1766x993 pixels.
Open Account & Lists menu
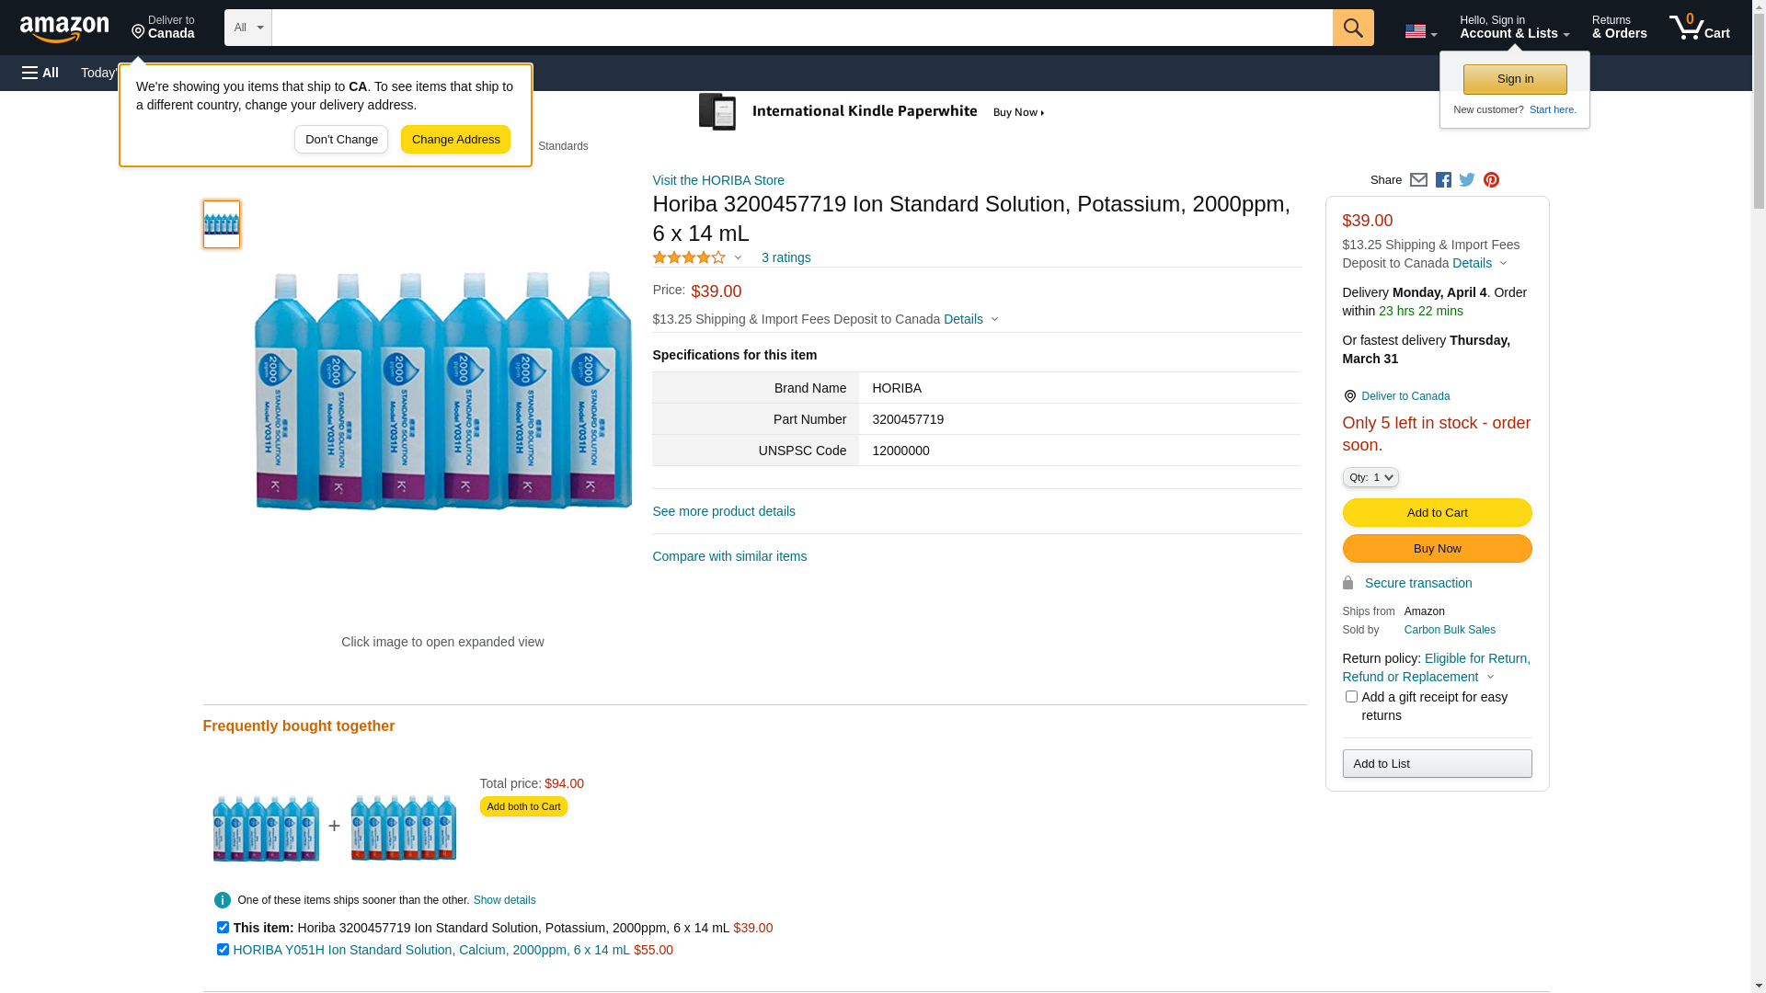click(1514, 28)
